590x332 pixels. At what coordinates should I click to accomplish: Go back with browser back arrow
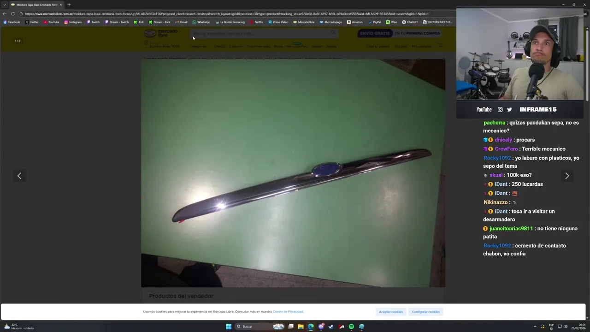click(5, 14)
